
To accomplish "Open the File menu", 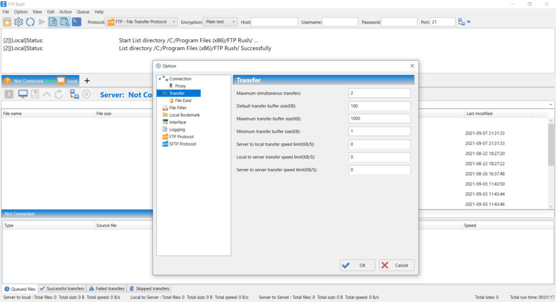I will tap(6, 12).
